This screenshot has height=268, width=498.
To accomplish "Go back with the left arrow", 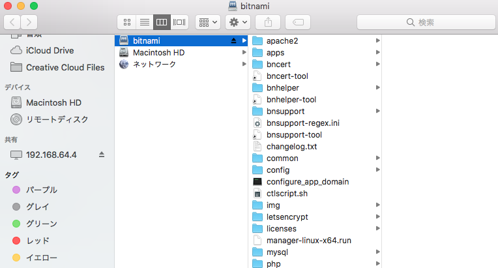I will (x=12, y=22).
